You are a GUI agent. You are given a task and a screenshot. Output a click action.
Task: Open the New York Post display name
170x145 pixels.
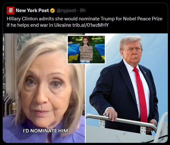click(32, 10)
